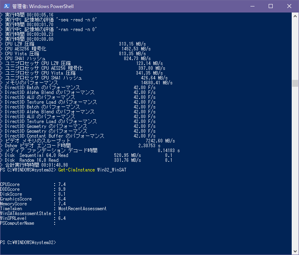The image size is (299, 255).
Task: Click the '実行時間 00:00:00.23' line
Action: tap(29, 34)
